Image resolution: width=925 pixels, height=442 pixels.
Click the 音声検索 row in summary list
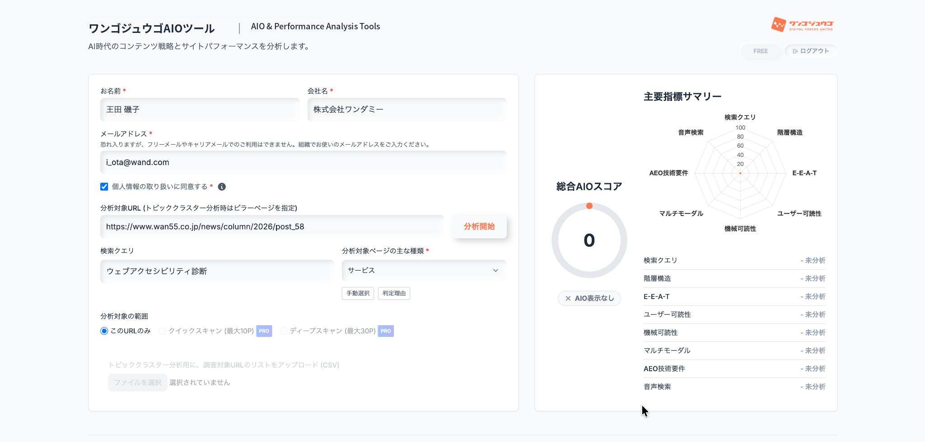pos(734,387)
